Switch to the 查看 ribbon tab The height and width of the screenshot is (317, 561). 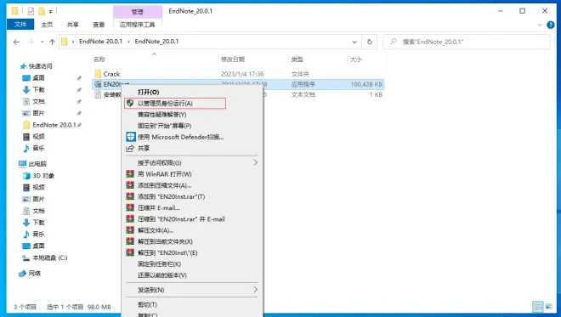[99, 25]
